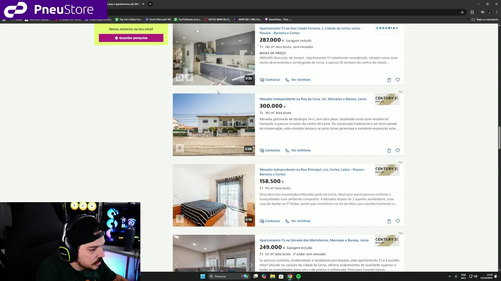Open the bedroom photo thumbnail
The height and width of the screenshot is (281, 501).
(214, 195)
